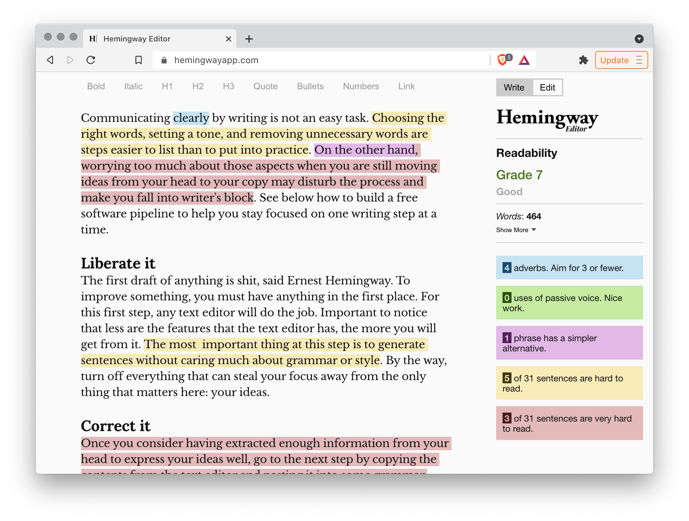The width and height of the screenshot is (689, 521).
Task: Go forward using the browser forward arrow
Action: click(x=70, y=60)
